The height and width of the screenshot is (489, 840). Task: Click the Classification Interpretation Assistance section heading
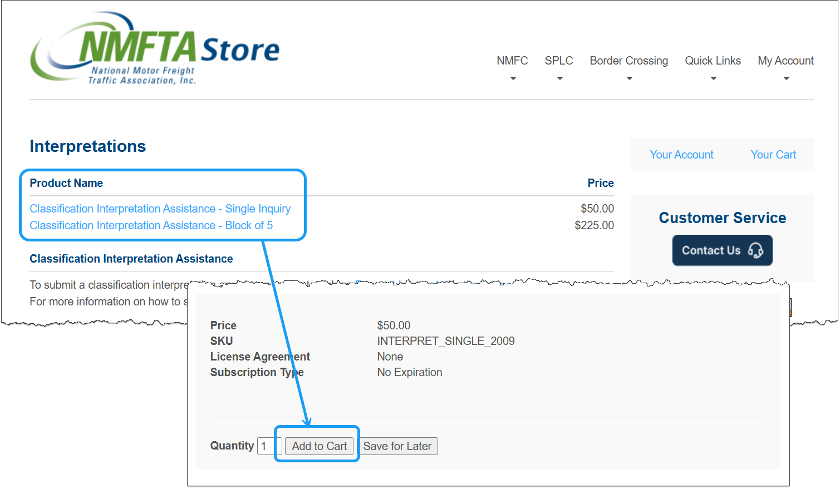[131, 259]
